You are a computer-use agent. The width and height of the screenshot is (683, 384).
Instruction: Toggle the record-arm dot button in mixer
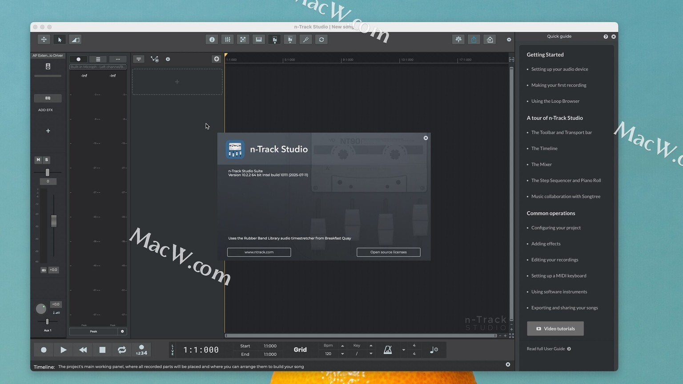(x=78, y=59)
